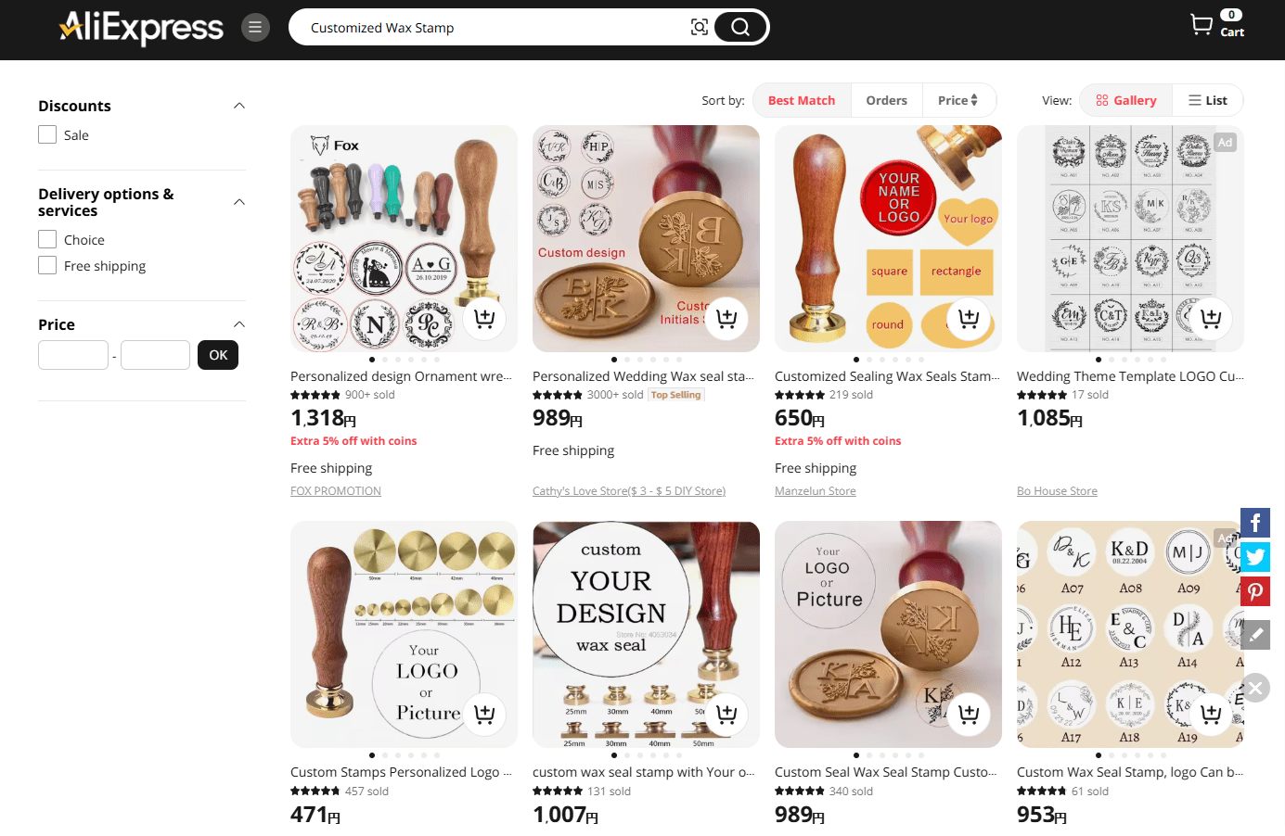Switch to List view
This screenshot has height=836, width=1285.
point(1208,100)
